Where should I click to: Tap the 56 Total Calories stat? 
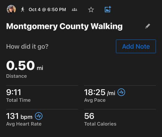click(100, 119)
